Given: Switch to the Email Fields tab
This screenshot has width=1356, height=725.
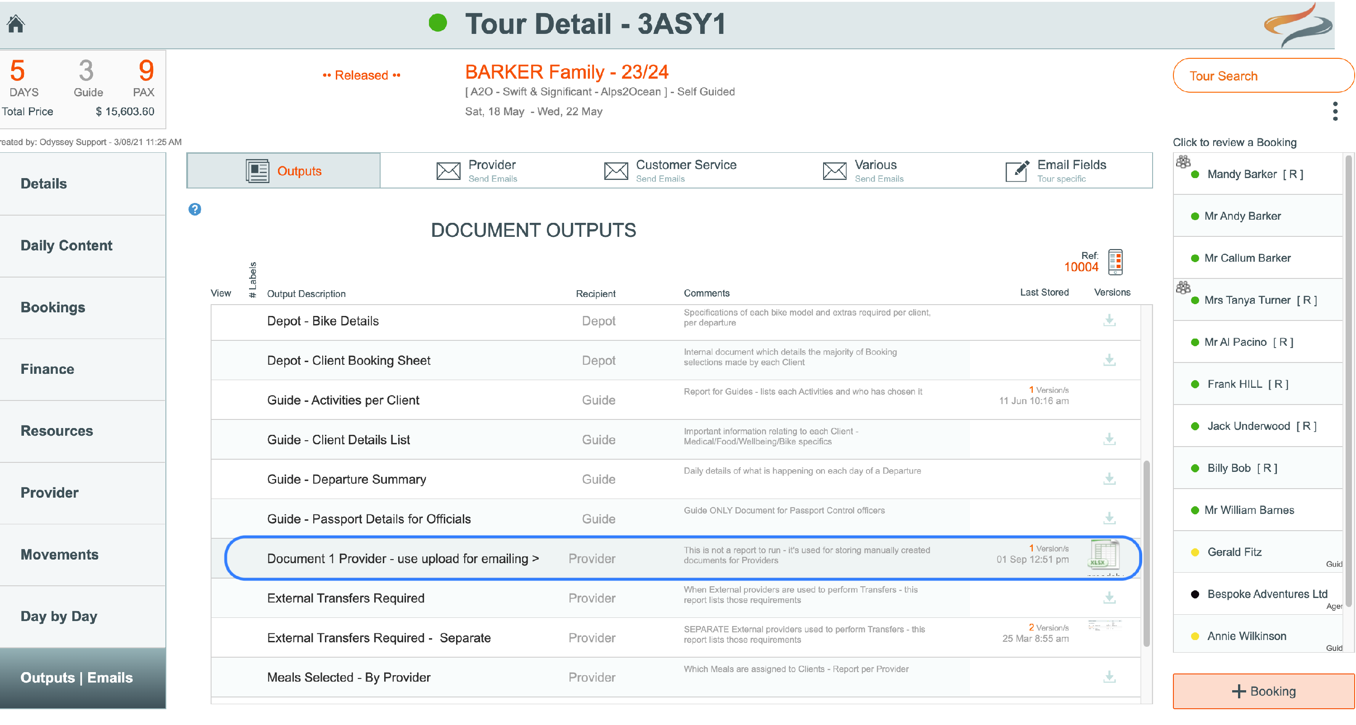Looking at the screenshot, I should [x=1056, y=171].
